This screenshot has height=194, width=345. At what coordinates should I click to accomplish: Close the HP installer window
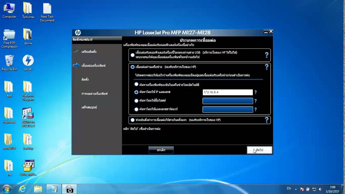pyautogui.click(x=271, y=32)
